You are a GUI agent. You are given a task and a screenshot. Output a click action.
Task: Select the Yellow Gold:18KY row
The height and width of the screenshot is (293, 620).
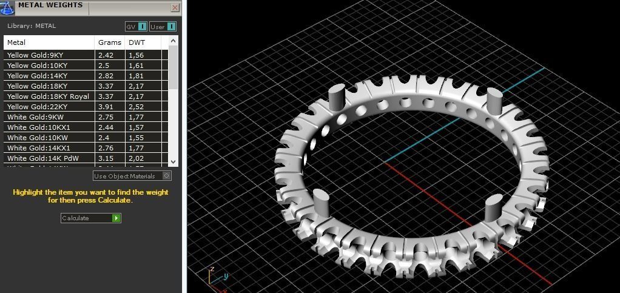click(86, 86)
